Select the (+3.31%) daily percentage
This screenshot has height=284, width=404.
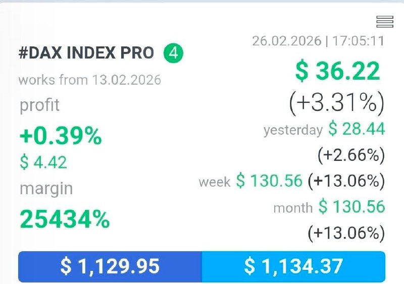coord(336,102)
